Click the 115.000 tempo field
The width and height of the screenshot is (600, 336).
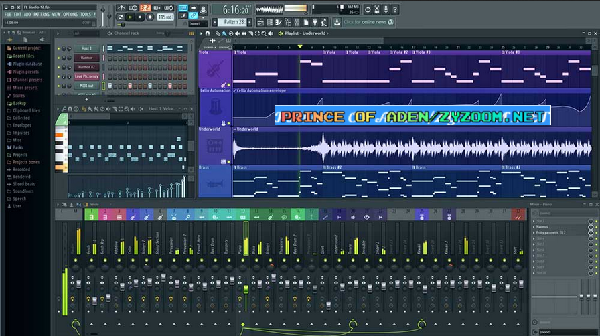pos(165,17)
